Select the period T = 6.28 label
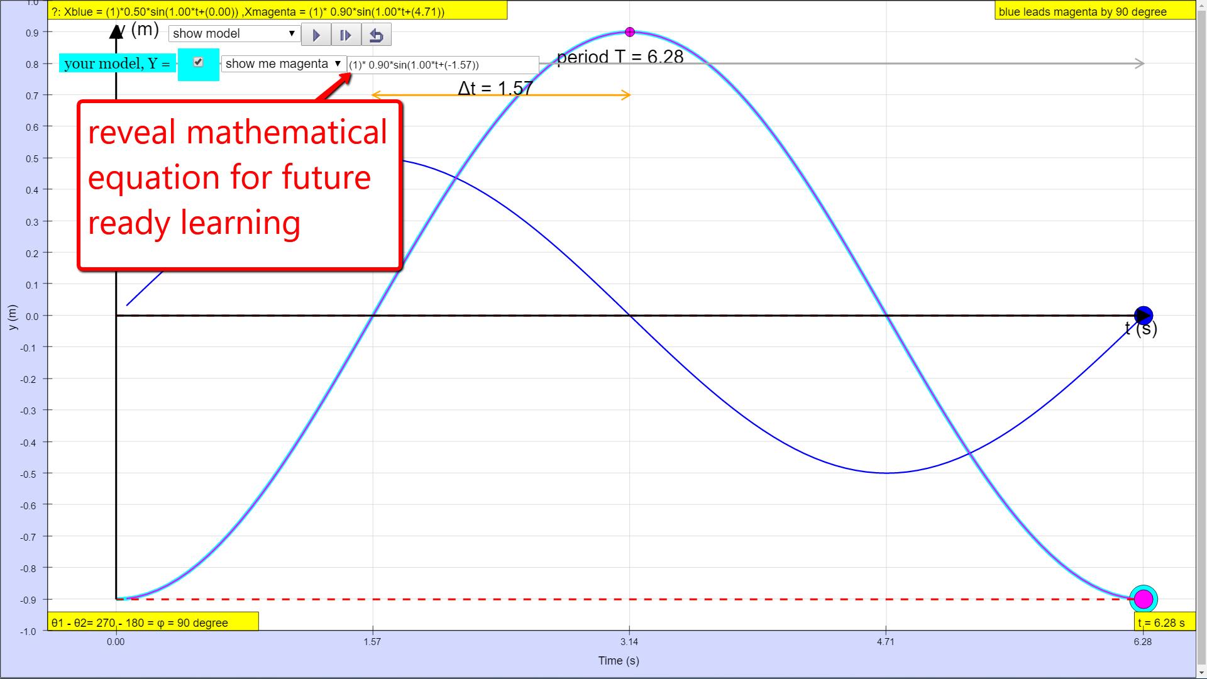Screen dimensions: 1207x679 [620, 57]
